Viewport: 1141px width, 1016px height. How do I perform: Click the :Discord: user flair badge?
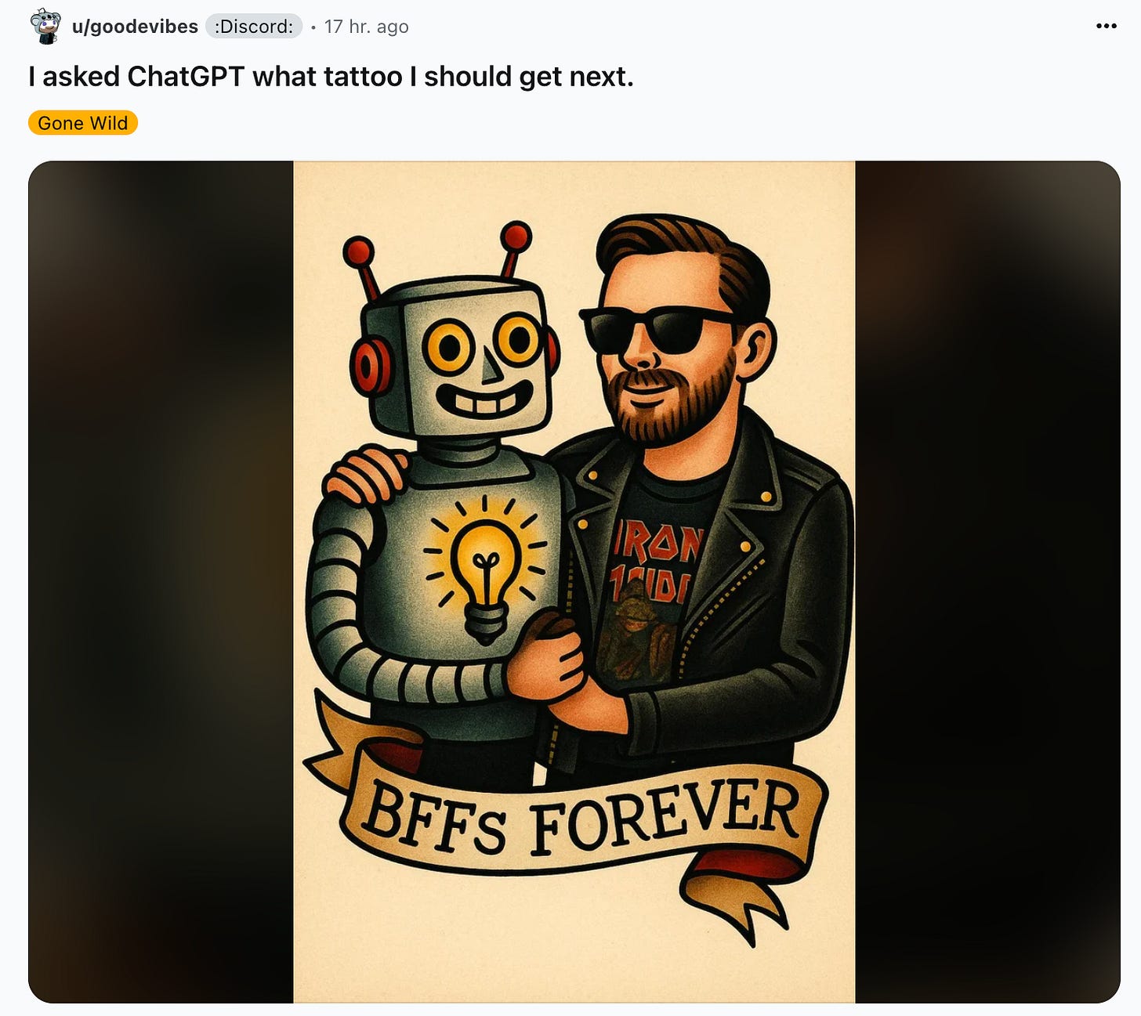254,27
